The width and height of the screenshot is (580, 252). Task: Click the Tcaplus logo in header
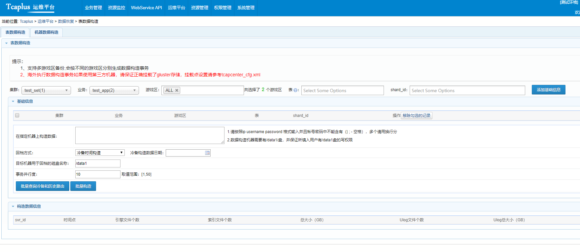(x=30, y=7)
